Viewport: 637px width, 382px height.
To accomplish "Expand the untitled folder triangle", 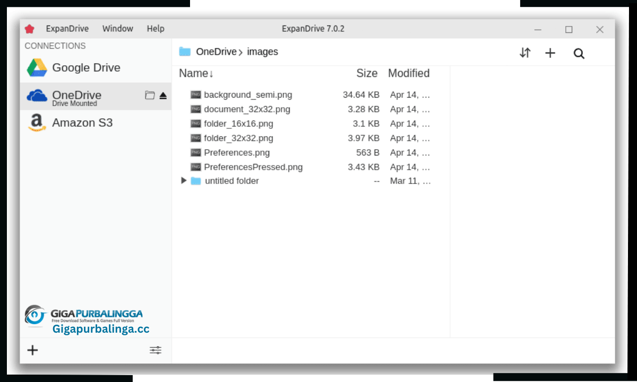I will [x=184, y=180].
